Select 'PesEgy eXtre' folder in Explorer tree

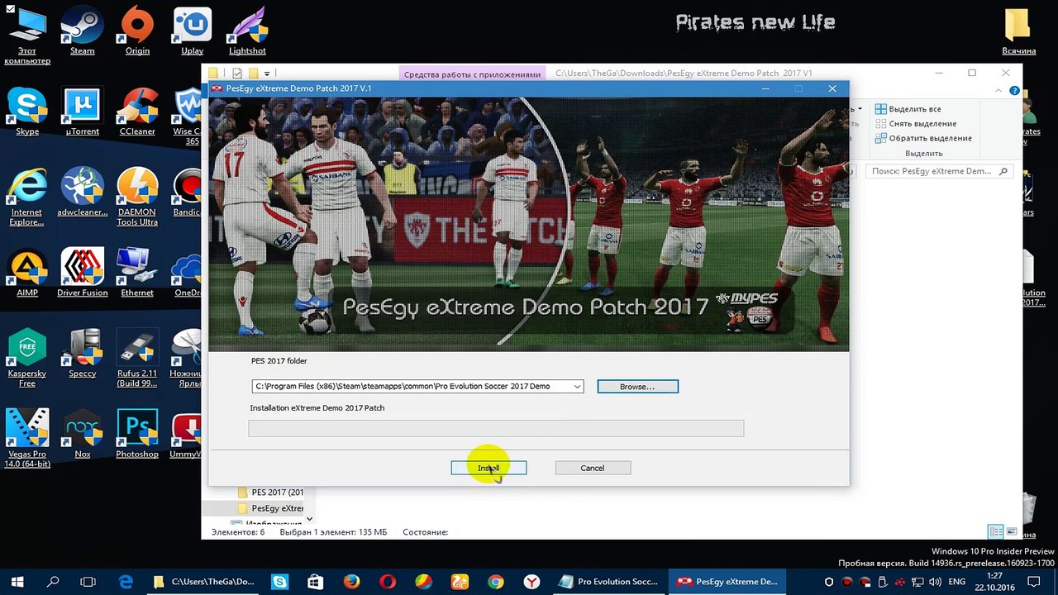coord(270,508)
